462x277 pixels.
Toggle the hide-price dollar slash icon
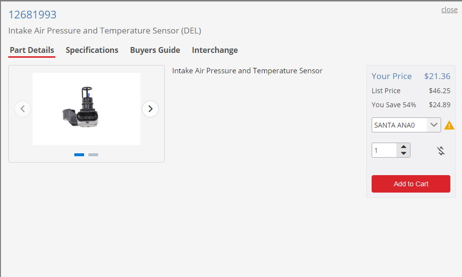(x=441, y=151)
